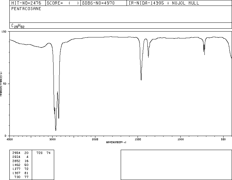Click the 100 transmittance axis label
Image resolution: width=232 pixels, height=180 pixels.
pyautogui.click(x=4, y=32)
